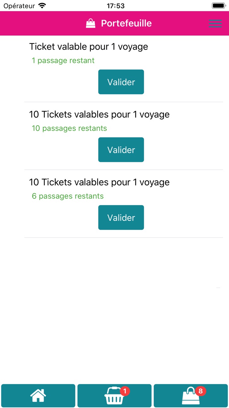Open the hamburger menu icon
The image size is (229, 408).
215,23
